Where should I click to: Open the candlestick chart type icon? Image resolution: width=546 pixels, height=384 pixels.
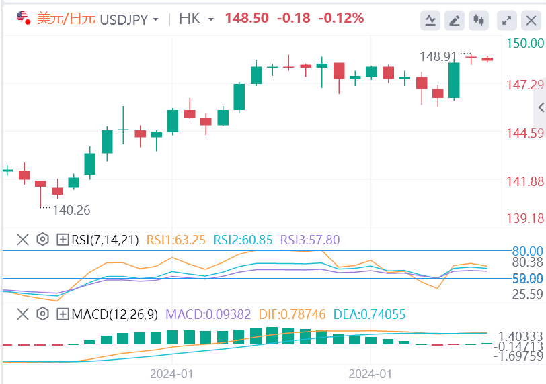479,19
